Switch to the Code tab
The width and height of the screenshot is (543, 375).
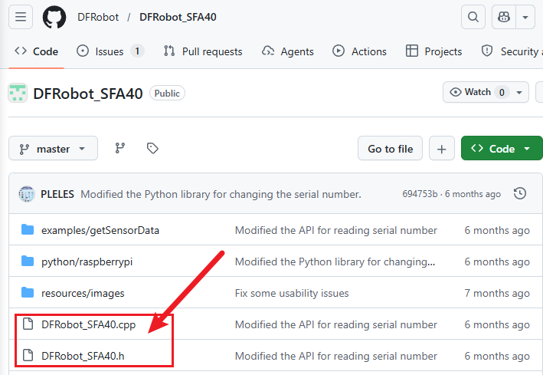pos(36,51)
